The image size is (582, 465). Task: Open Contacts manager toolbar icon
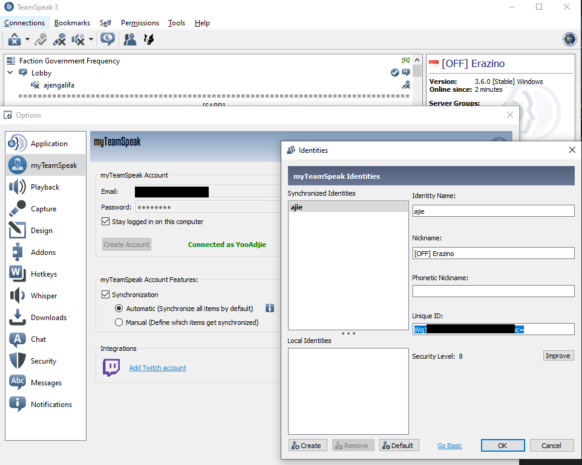pyautogui.click(x=129, y=39)
